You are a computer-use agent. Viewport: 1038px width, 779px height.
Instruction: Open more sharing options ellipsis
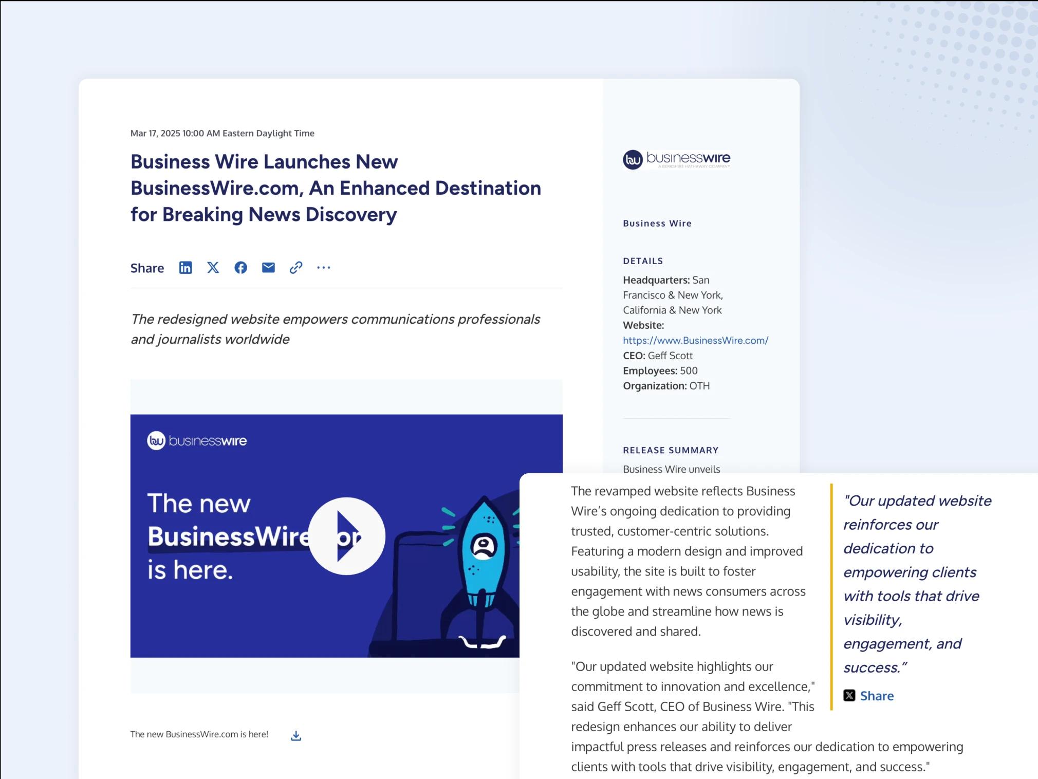(323, 268)
